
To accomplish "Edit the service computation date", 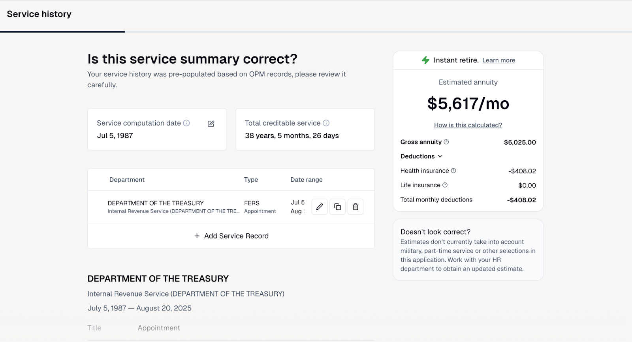I will tap(211, 124).
